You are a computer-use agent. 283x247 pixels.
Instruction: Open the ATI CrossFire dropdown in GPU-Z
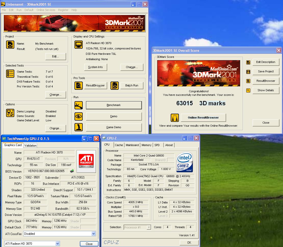pyautogui.click(x=93, y=234)
